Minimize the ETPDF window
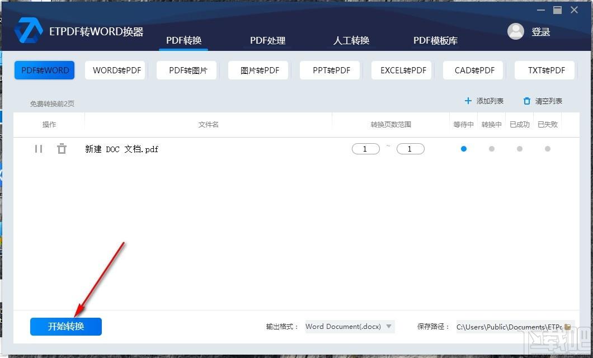This screenshot has height=358, width=593. (541, 10)
